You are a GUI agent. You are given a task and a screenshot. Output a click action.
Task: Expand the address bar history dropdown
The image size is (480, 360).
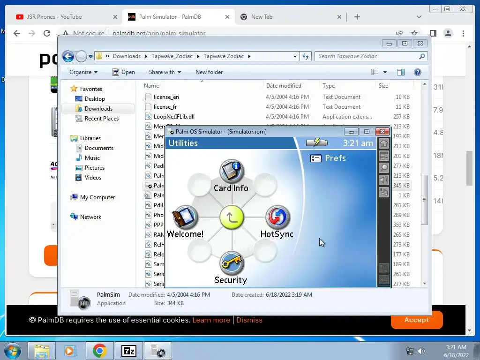click(295, 56)
